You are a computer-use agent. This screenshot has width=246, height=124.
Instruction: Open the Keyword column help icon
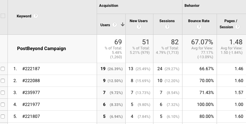[36, 16]
